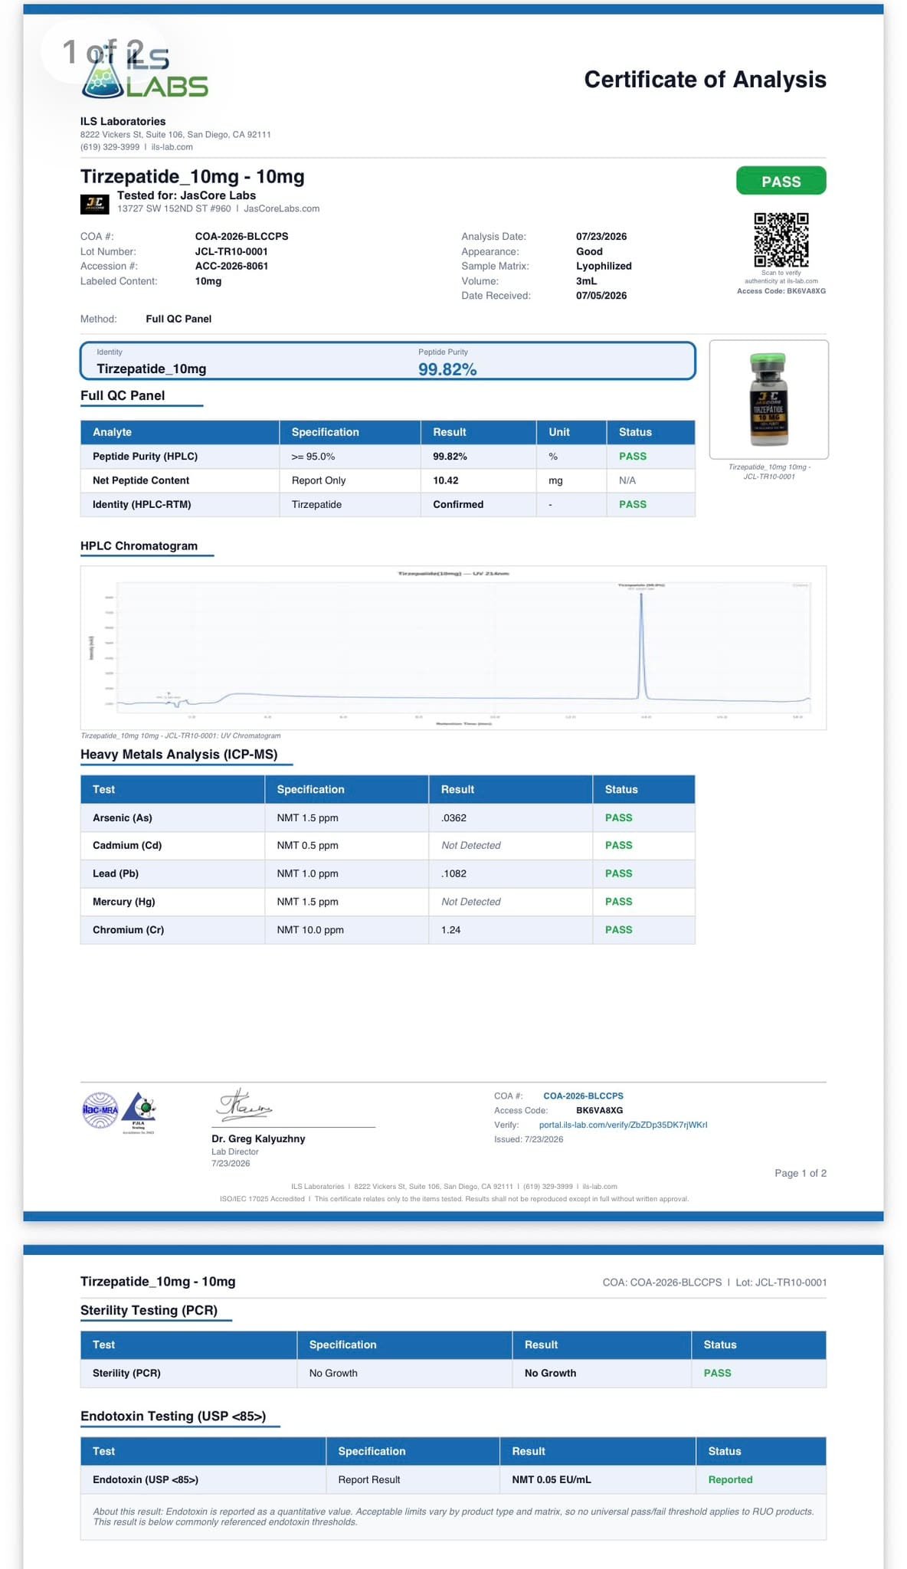This screenshot has height=1569, width=907.
Task: Click the QR code for authenticity verification
Action: click(x=781, y=240)
